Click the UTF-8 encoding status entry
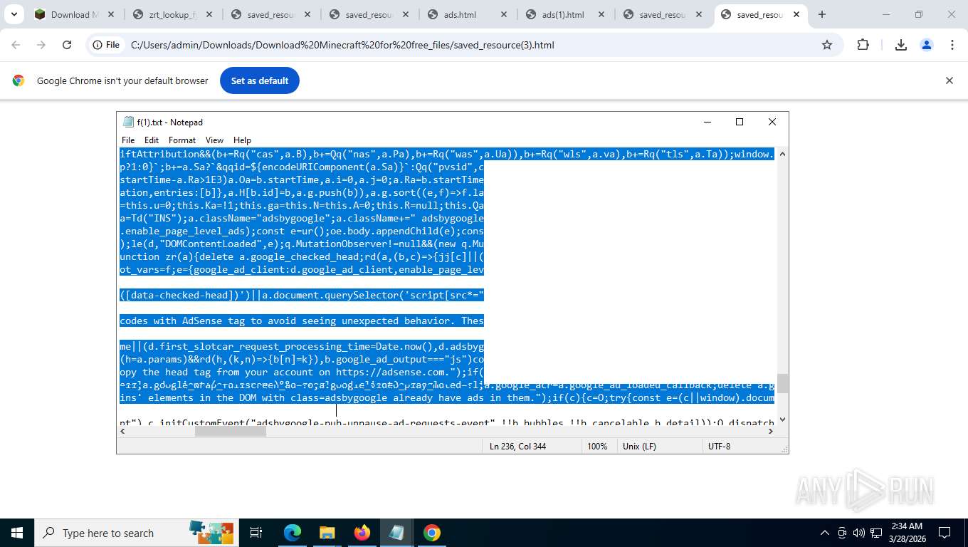 [719, 447]
